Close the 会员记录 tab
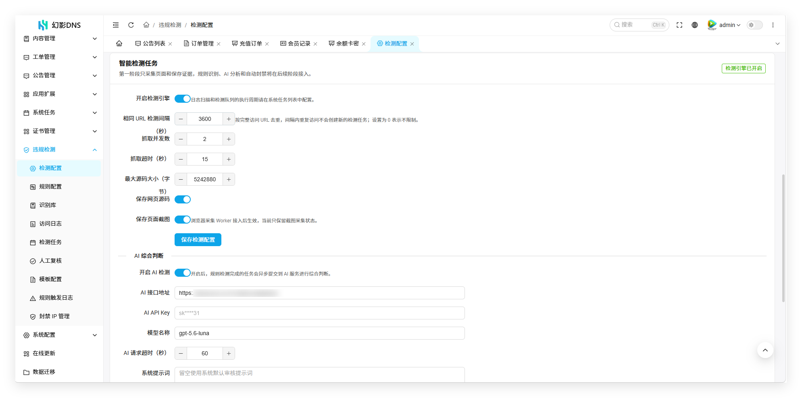This screenshot has height=398, width=802. point(315,44)
